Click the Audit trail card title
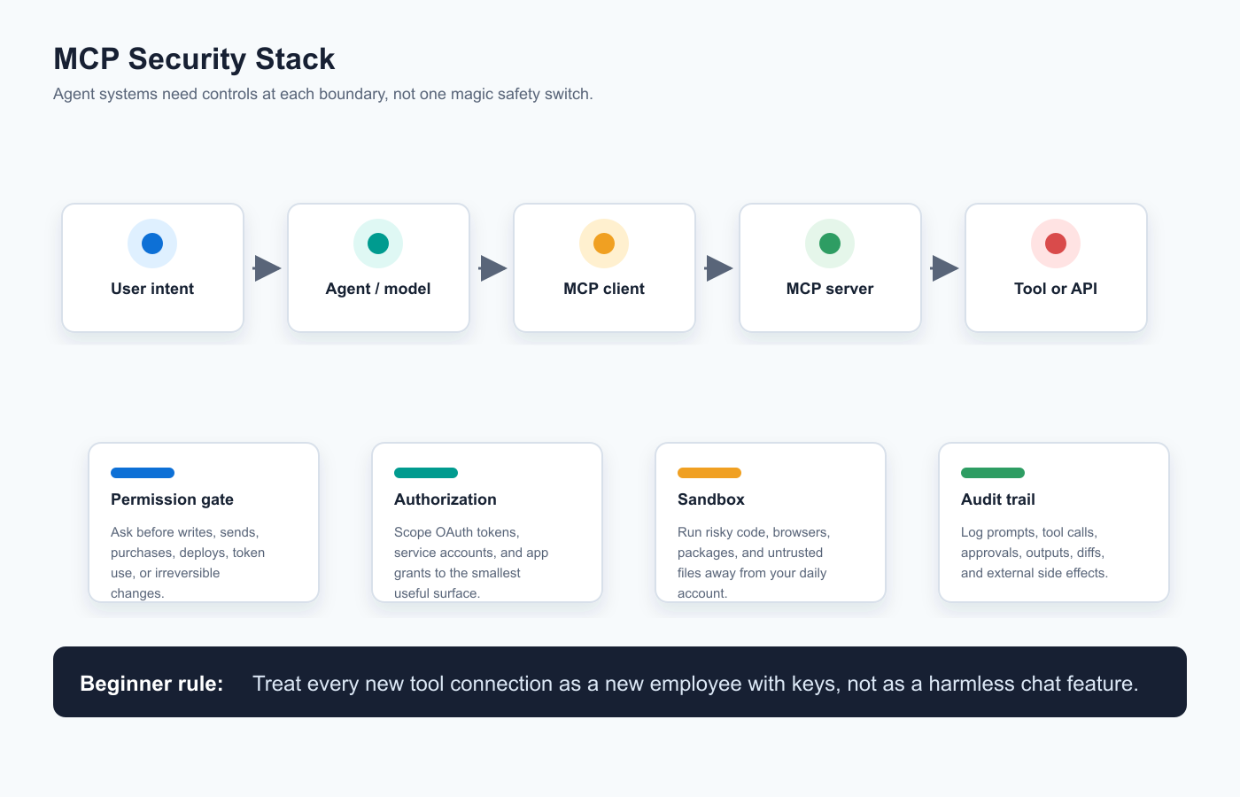Viewport: 1240px width, 797px height. [x=998, y=499]
